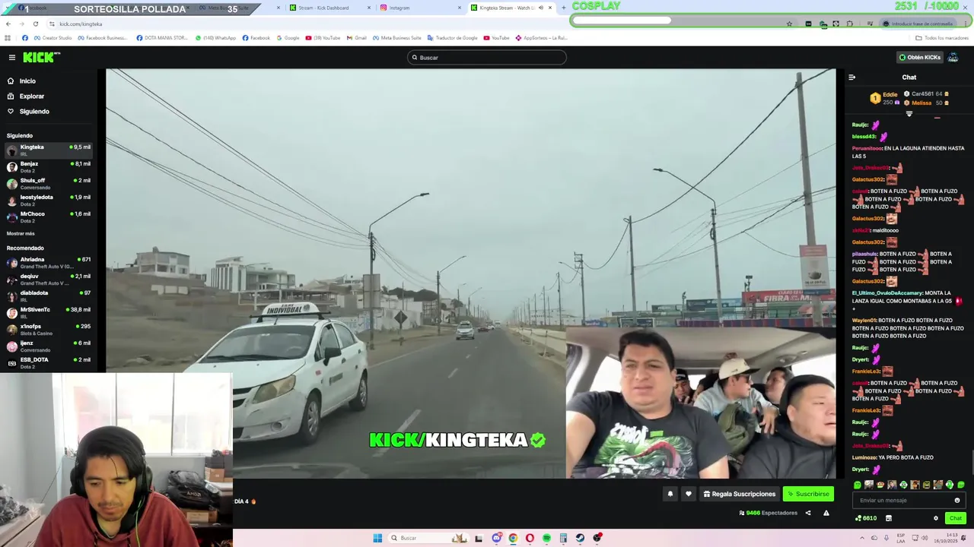Open DOTA MANIA STOR bookmark
Screen dimensions: 974x547
tap(163, 38)
